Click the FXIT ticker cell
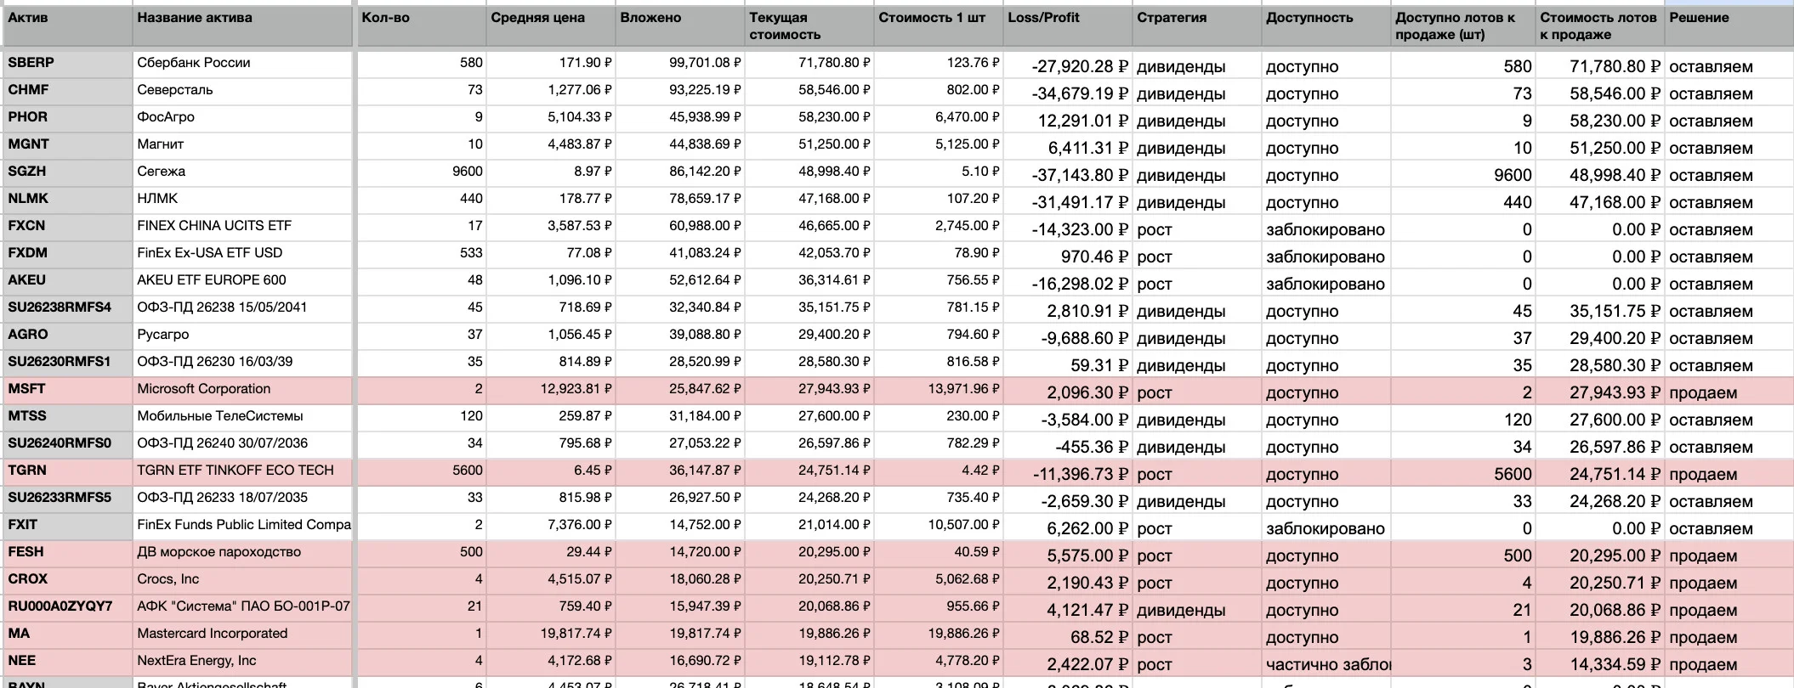 tap(67, 526)
